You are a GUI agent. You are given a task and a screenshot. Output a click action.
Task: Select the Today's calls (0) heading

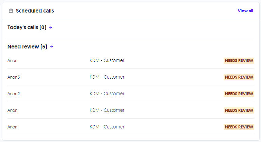[27, 27]
